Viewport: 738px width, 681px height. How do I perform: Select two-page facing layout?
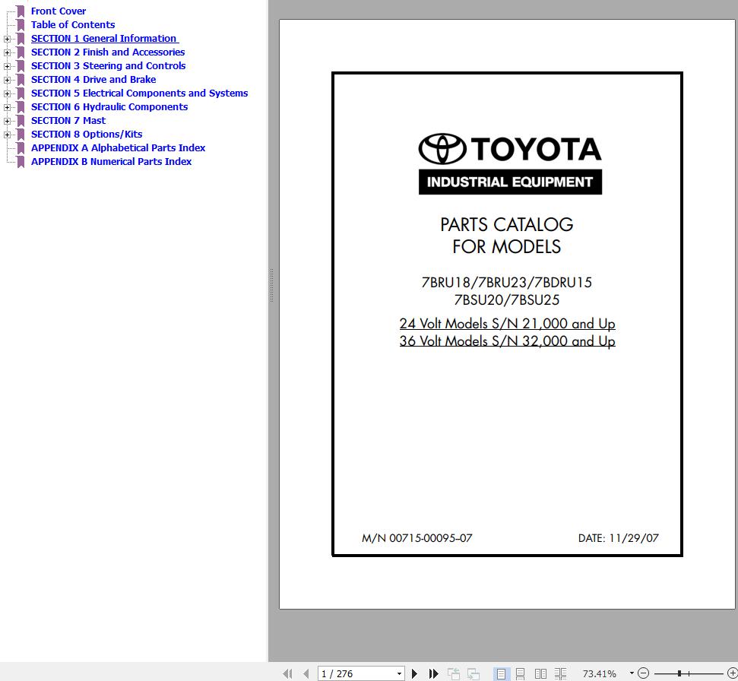point(541,673)
